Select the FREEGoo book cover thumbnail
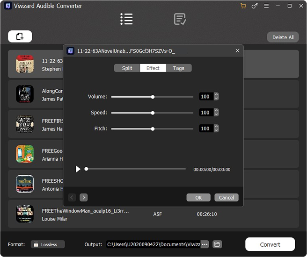 point(25,154)
